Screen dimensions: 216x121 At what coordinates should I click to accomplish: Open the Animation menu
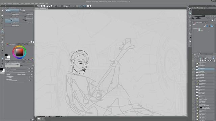16,4
